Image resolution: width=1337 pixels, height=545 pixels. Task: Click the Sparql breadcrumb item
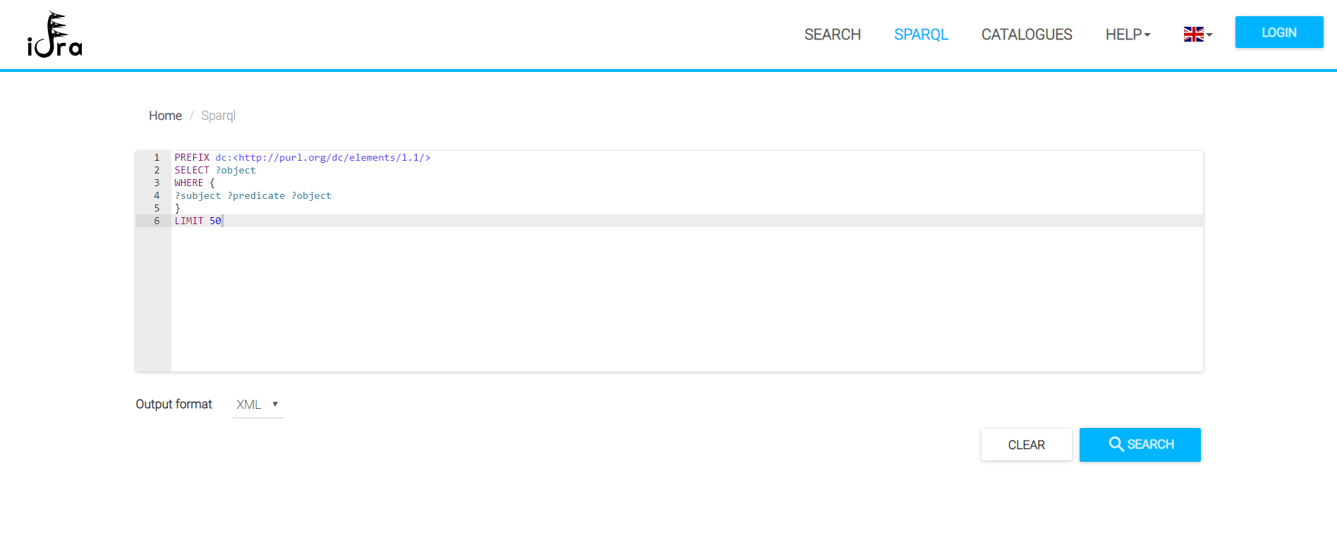pos(218,116)
